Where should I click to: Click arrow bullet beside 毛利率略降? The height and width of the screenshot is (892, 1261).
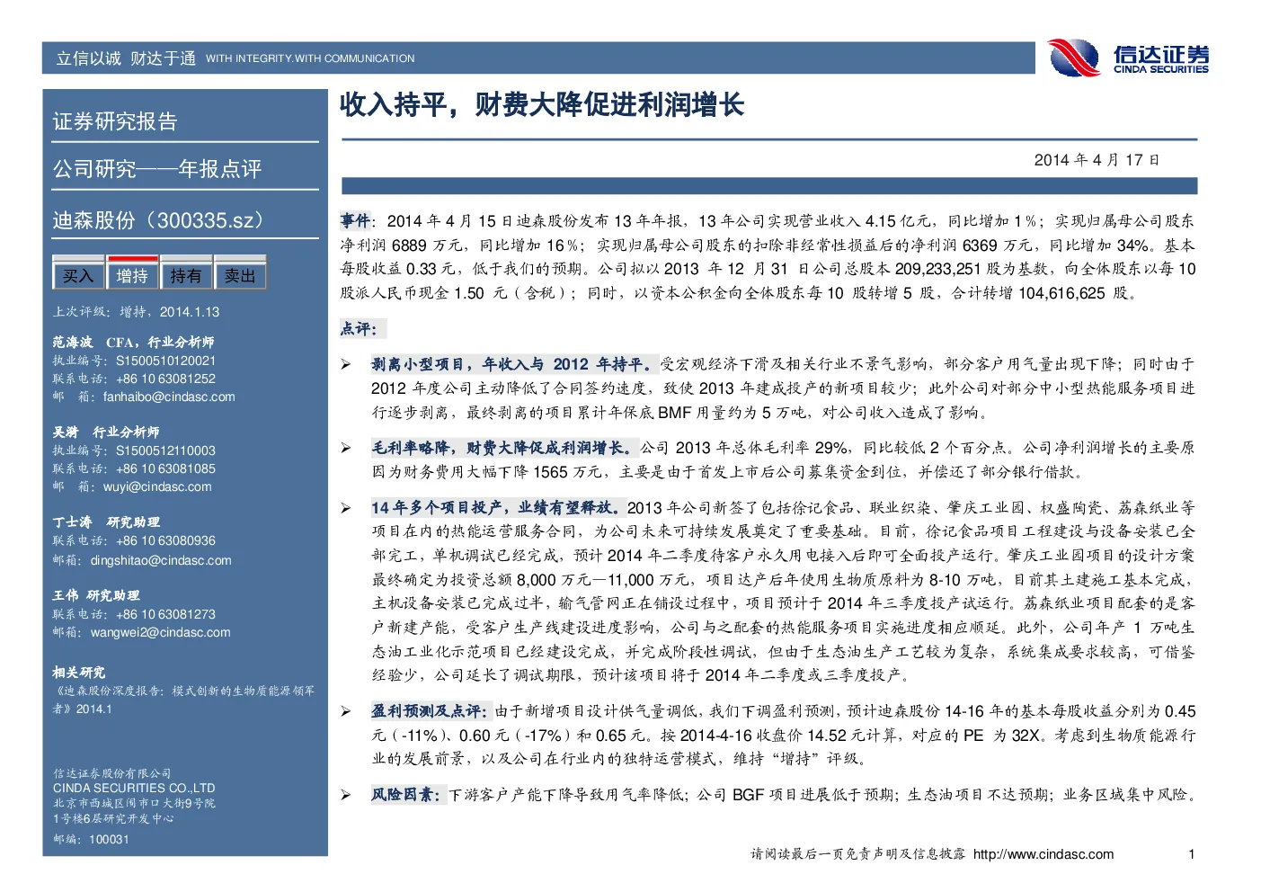click(x=346, y=447)
